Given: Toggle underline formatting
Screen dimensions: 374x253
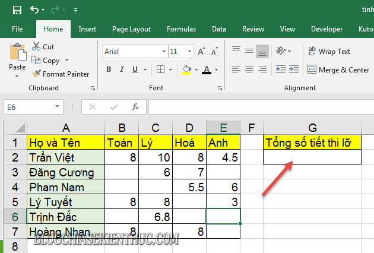Looking at the screenshot, I should 135,69.
